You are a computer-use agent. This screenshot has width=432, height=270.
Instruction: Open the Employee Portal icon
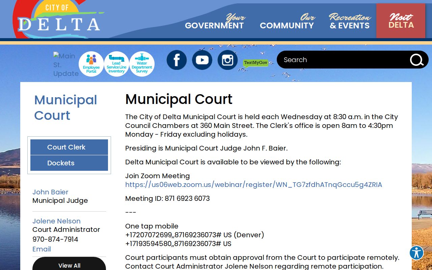coord(91,64)
